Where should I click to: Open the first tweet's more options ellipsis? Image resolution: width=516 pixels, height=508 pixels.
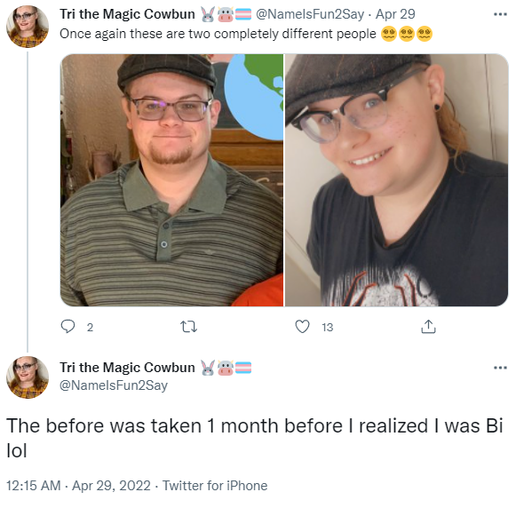click(x=500, y=14)
